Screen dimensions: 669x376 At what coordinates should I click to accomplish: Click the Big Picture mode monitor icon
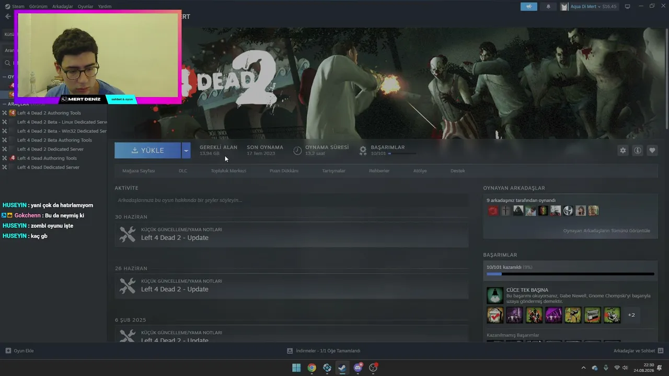(x=627, y=6)
